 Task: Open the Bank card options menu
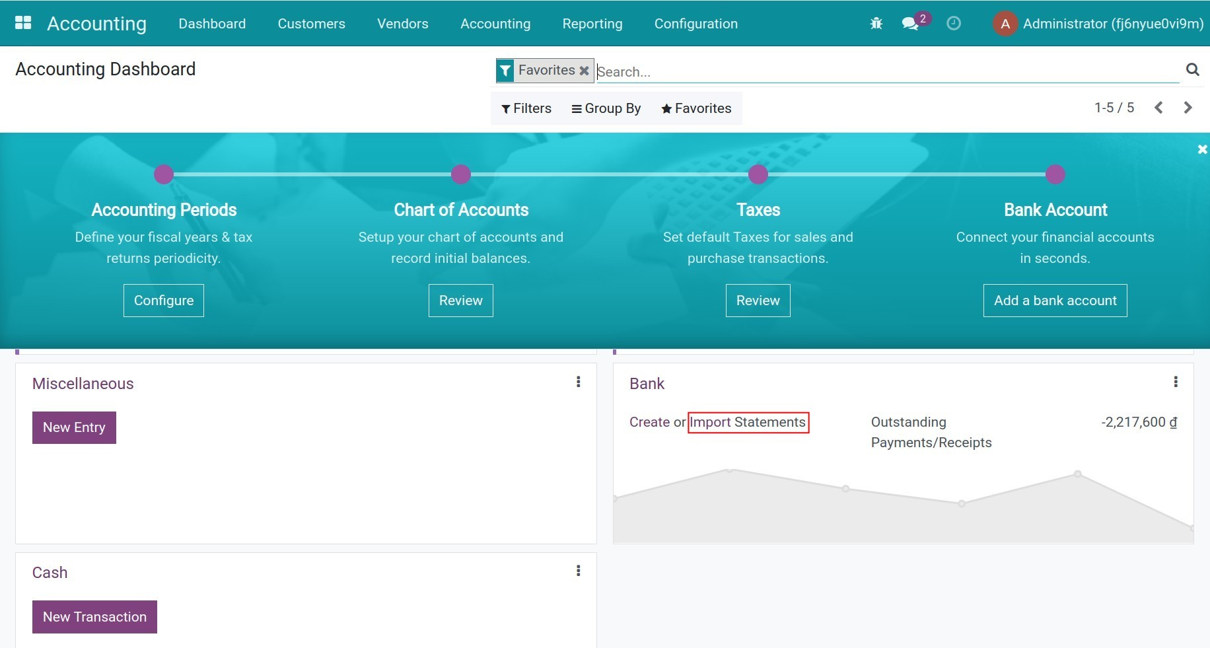pyautogui.click(x=1175, y=382)
